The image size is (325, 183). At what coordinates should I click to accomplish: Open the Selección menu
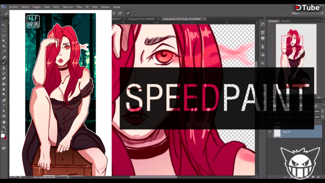tap(68, 7)
